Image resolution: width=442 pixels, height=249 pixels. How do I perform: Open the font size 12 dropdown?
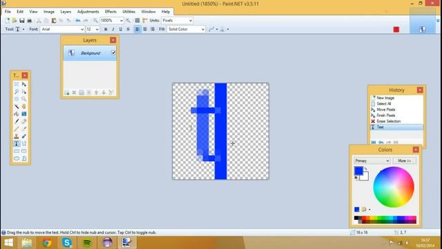click(x=97, y=29)
